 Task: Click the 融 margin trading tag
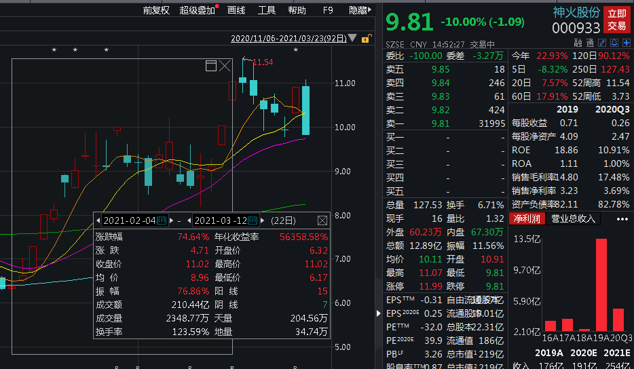point(578,43)
